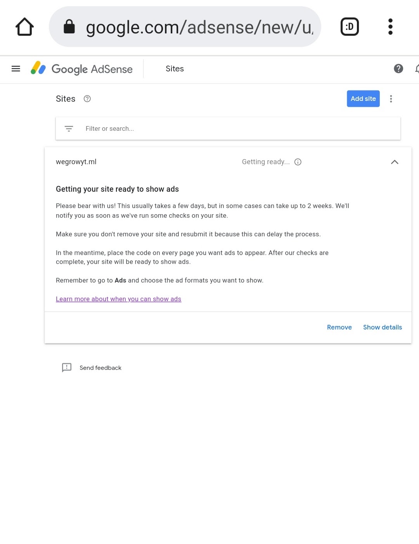Open the notifications bell icon
The image size is (419, 544).
[417, 69]
